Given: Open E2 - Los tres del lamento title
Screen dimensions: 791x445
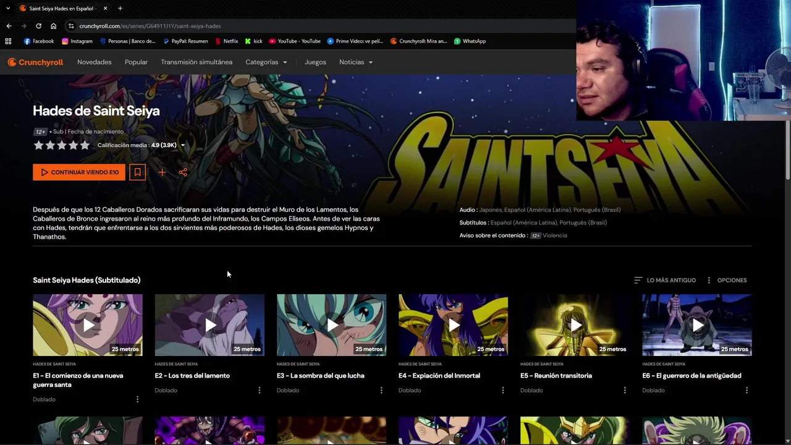Looking at the screenshot, I should (192, 376).
